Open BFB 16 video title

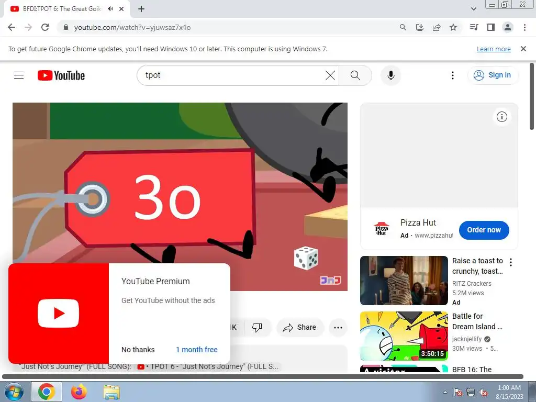pos(472,370)
